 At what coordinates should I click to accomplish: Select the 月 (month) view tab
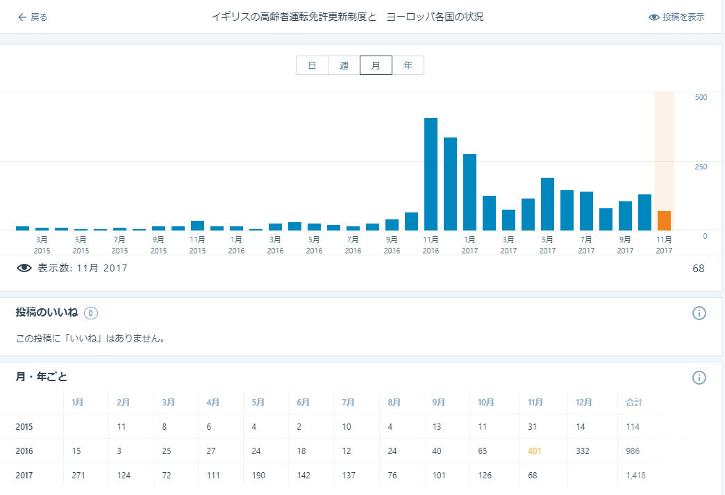point(376,65)
